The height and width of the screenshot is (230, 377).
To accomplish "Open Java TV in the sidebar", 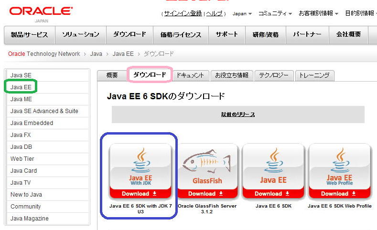I will pos(48,183).
